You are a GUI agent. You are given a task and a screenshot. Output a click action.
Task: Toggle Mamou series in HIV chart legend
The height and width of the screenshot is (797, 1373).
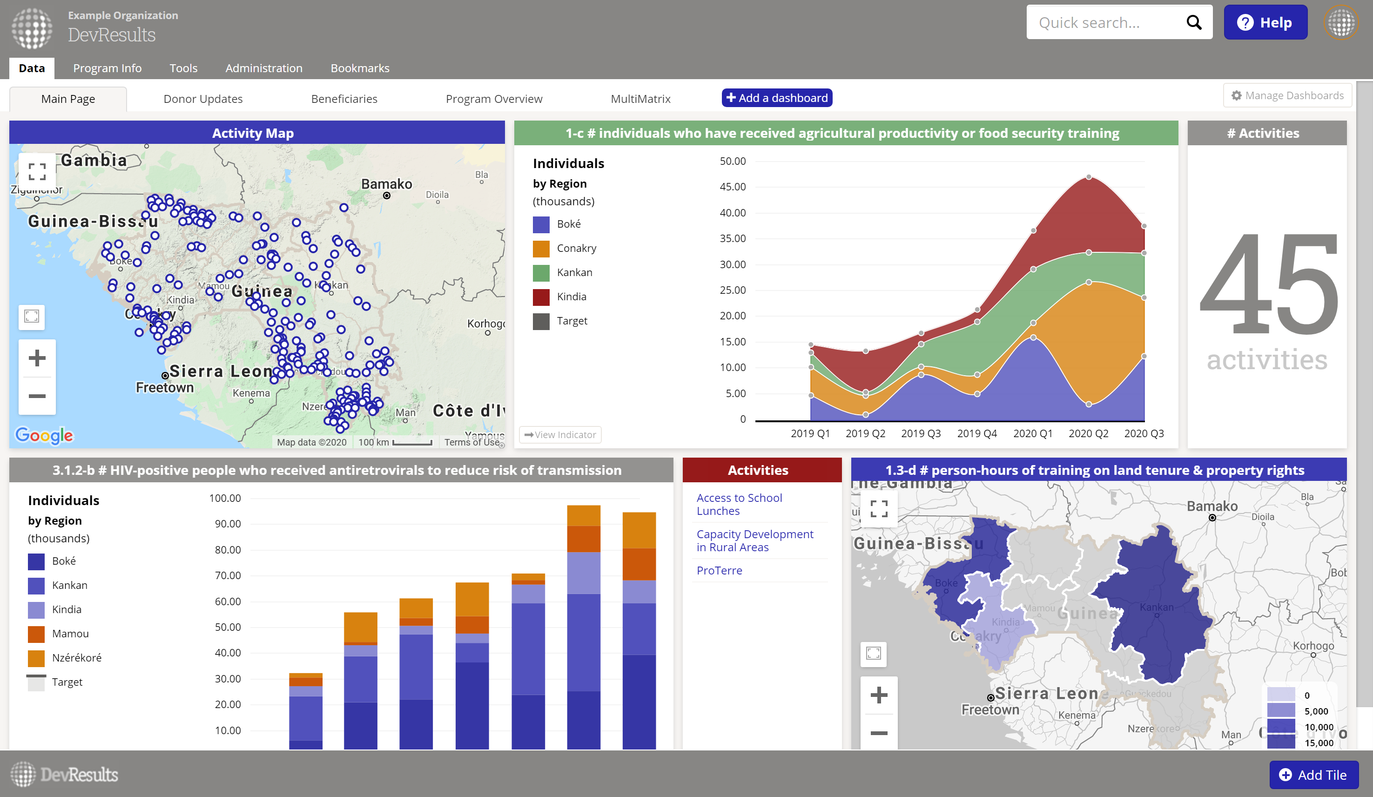[x=70, y=634]
